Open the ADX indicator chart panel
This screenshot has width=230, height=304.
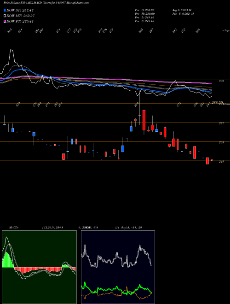(x=118, y=267)
